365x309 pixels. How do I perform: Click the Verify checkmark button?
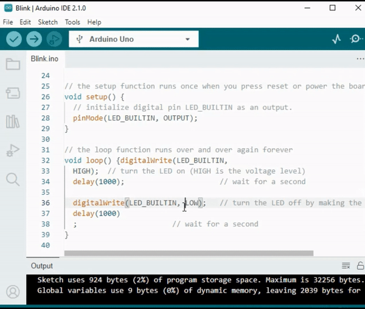(14, 39)
